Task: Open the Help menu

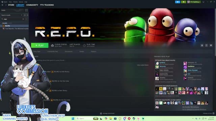Action: point(26,2)
